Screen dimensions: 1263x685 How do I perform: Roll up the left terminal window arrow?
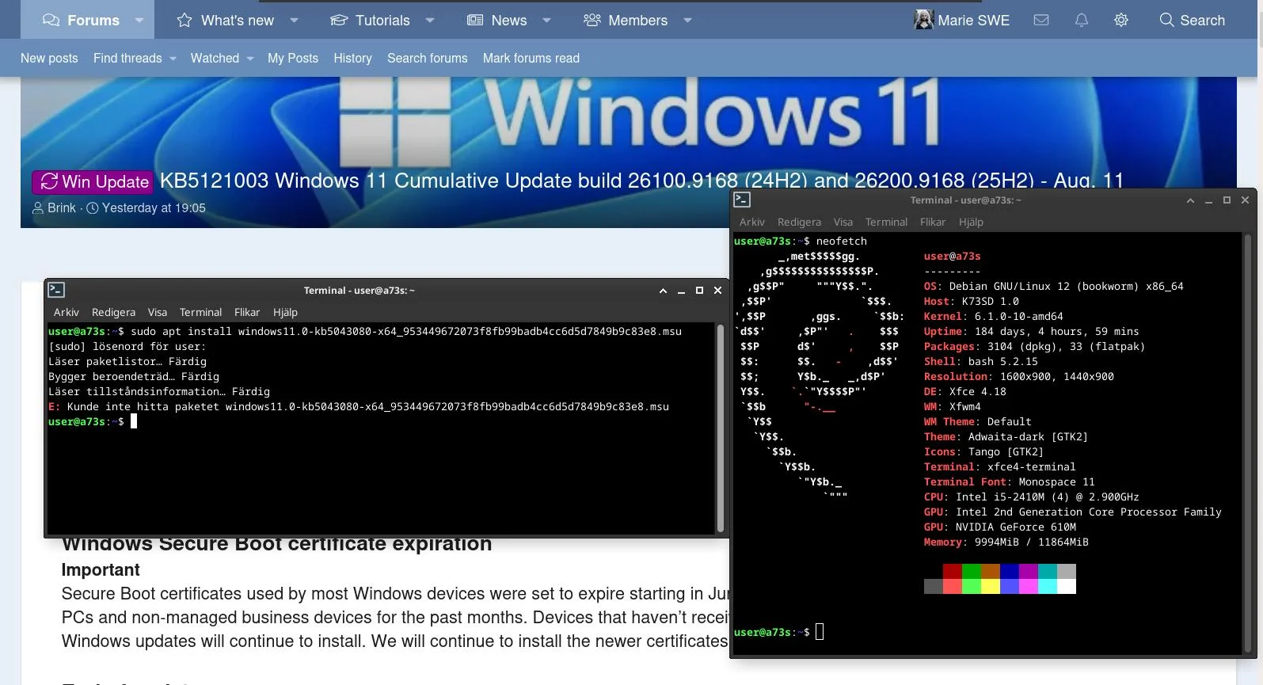663,291
